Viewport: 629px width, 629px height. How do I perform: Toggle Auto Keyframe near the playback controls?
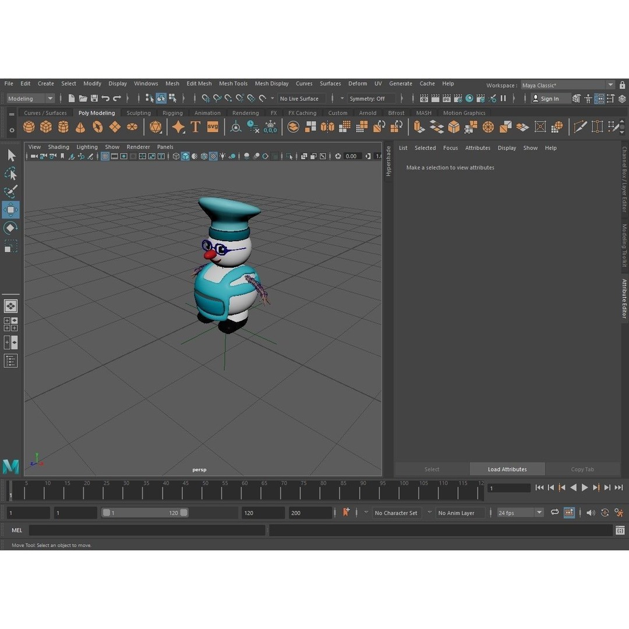point(345,513)
